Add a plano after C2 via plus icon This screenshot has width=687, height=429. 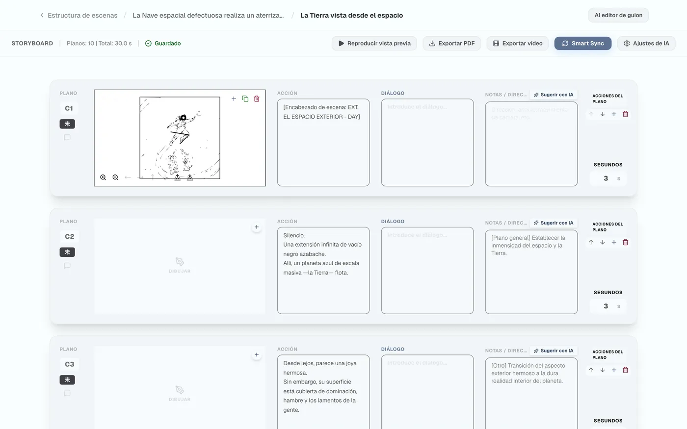[614, 242]
